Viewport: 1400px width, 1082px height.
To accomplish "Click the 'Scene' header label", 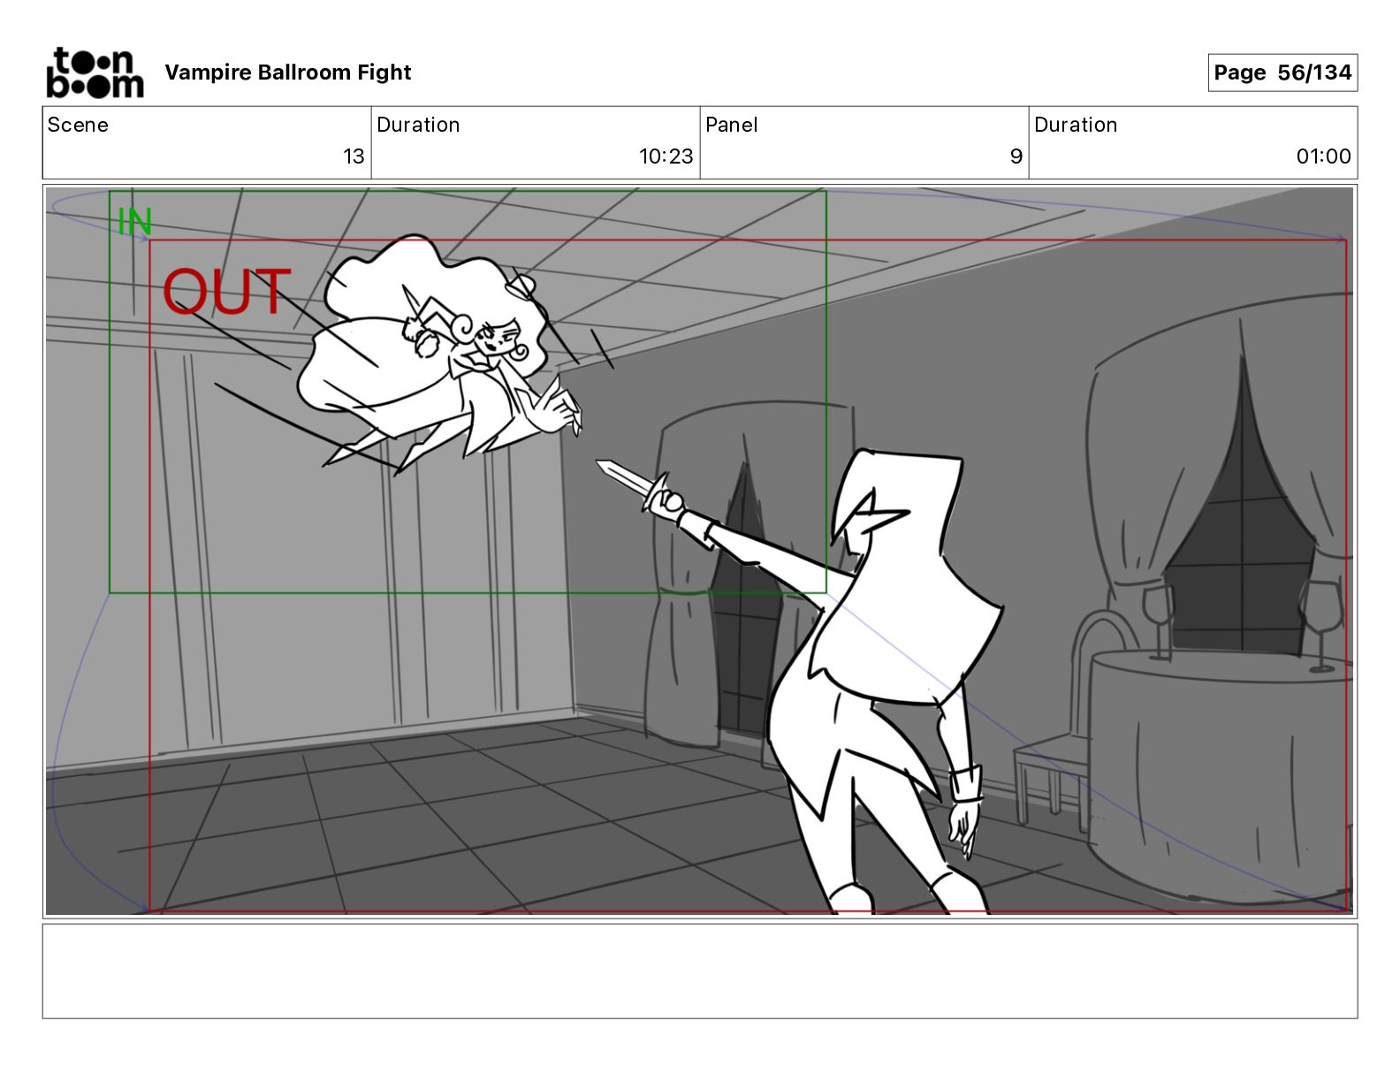I will tap(78, 125).
